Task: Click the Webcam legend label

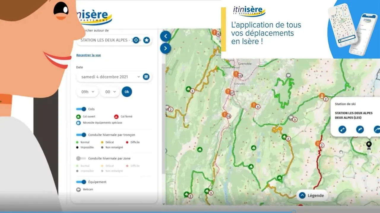Action: [88, 189]
